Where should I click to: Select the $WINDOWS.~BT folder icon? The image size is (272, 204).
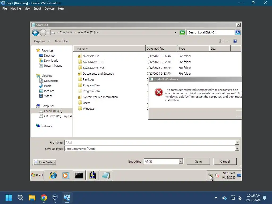[x=80, y=62]
